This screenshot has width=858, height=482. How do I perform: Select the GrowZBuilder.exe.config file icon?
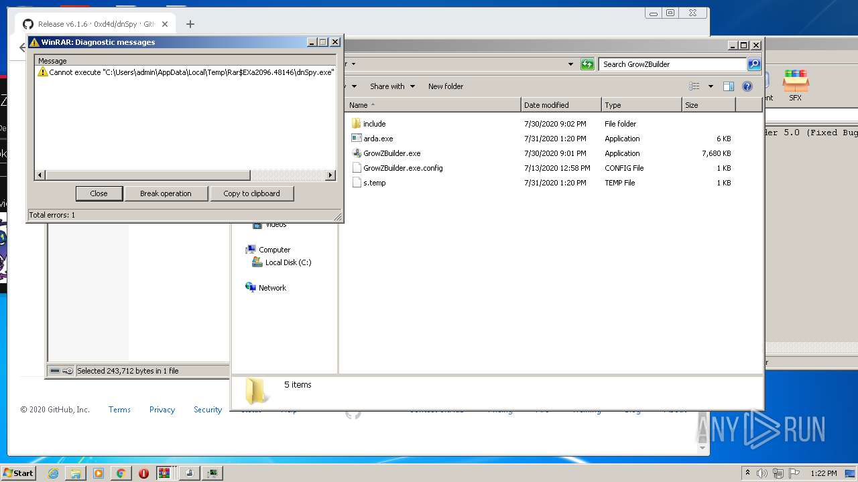(x=356, y=168)
